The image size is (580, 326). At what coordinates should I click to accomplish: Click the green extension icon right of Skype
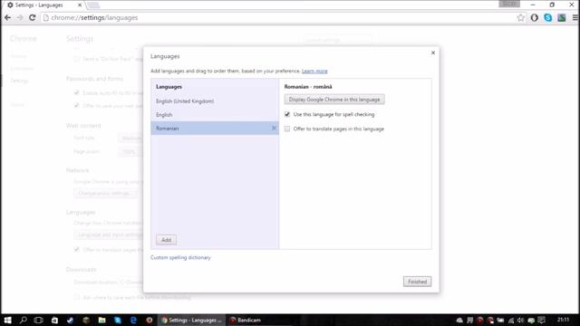point(562,17)
